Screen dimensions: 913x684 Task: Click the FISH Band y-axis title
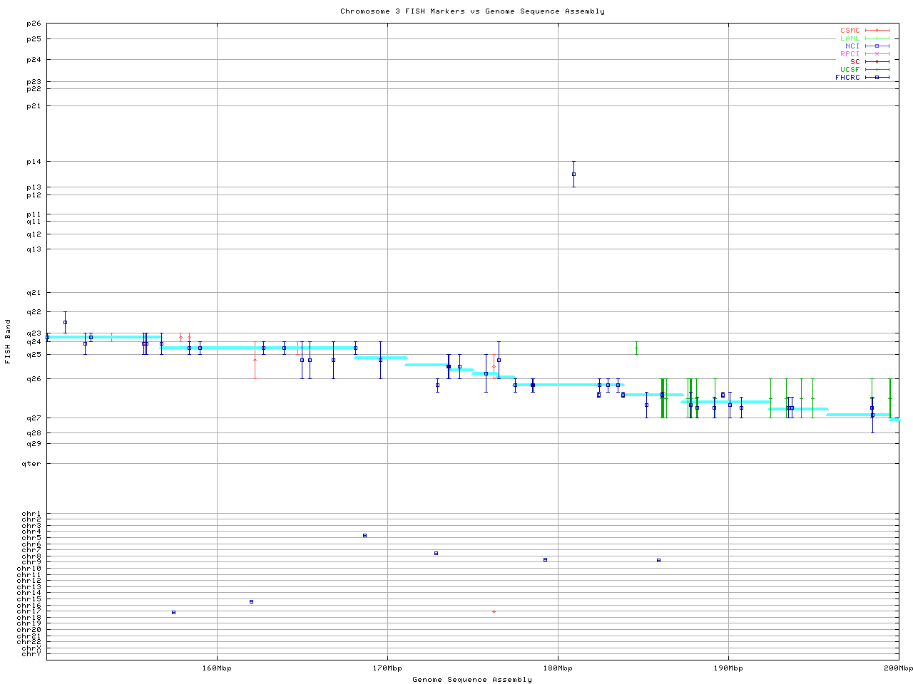tap(8, 341)
